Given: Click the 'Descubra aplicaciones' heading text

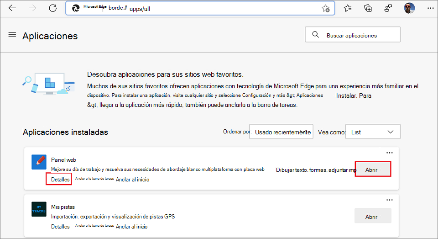Looking at the screenshot, I should click(165, 74).
